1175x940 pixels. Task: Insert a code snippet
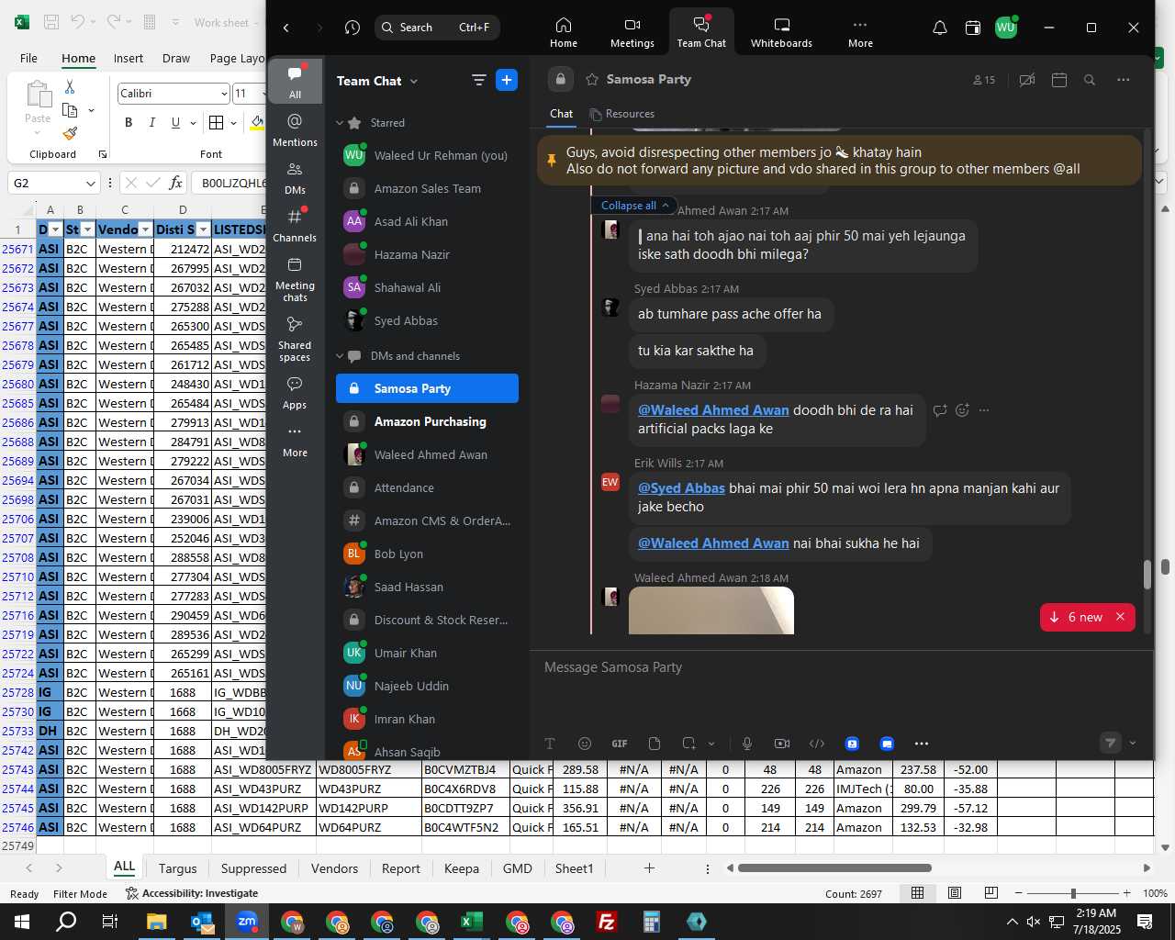click(817, 744)
